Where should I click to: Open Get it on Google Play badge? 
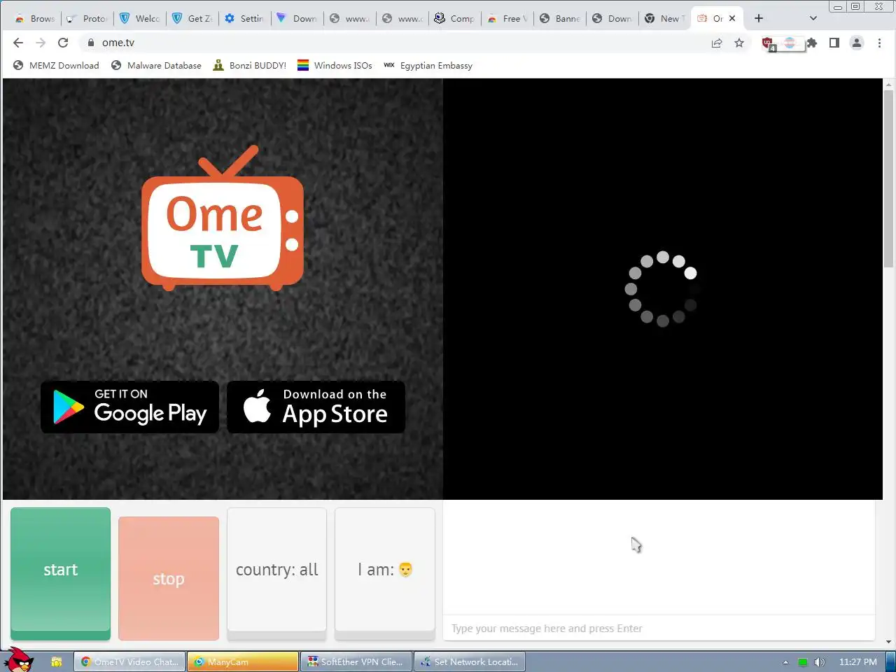tap(130, 407)
